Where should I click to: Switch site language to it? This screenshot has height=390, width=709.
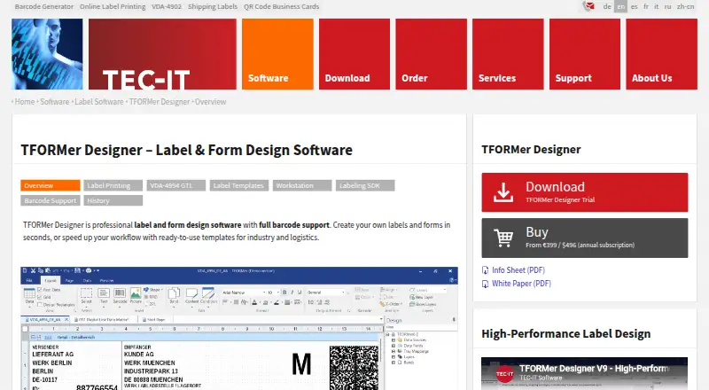coord(656,6)
